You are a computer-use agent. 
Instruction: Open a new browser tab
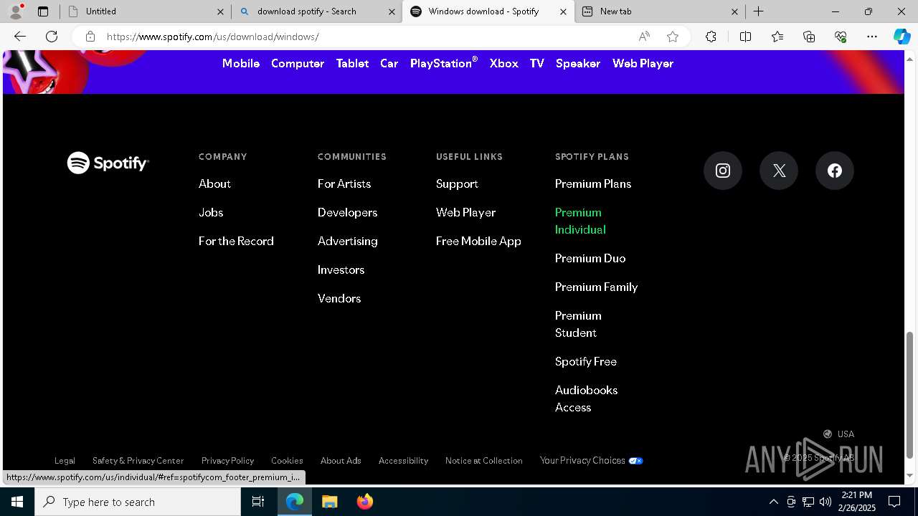(758, 11)
